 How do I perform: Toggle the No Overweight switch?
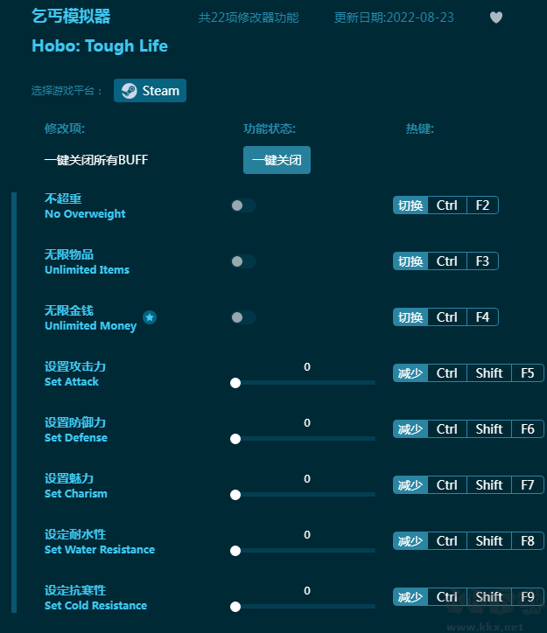tap(243, 205)
